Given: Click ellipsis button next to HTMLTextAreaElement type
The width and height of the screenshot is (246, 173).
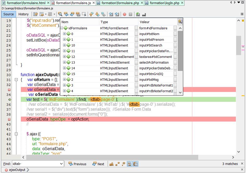Looking at the screenshot, I should tap(136, 57).
